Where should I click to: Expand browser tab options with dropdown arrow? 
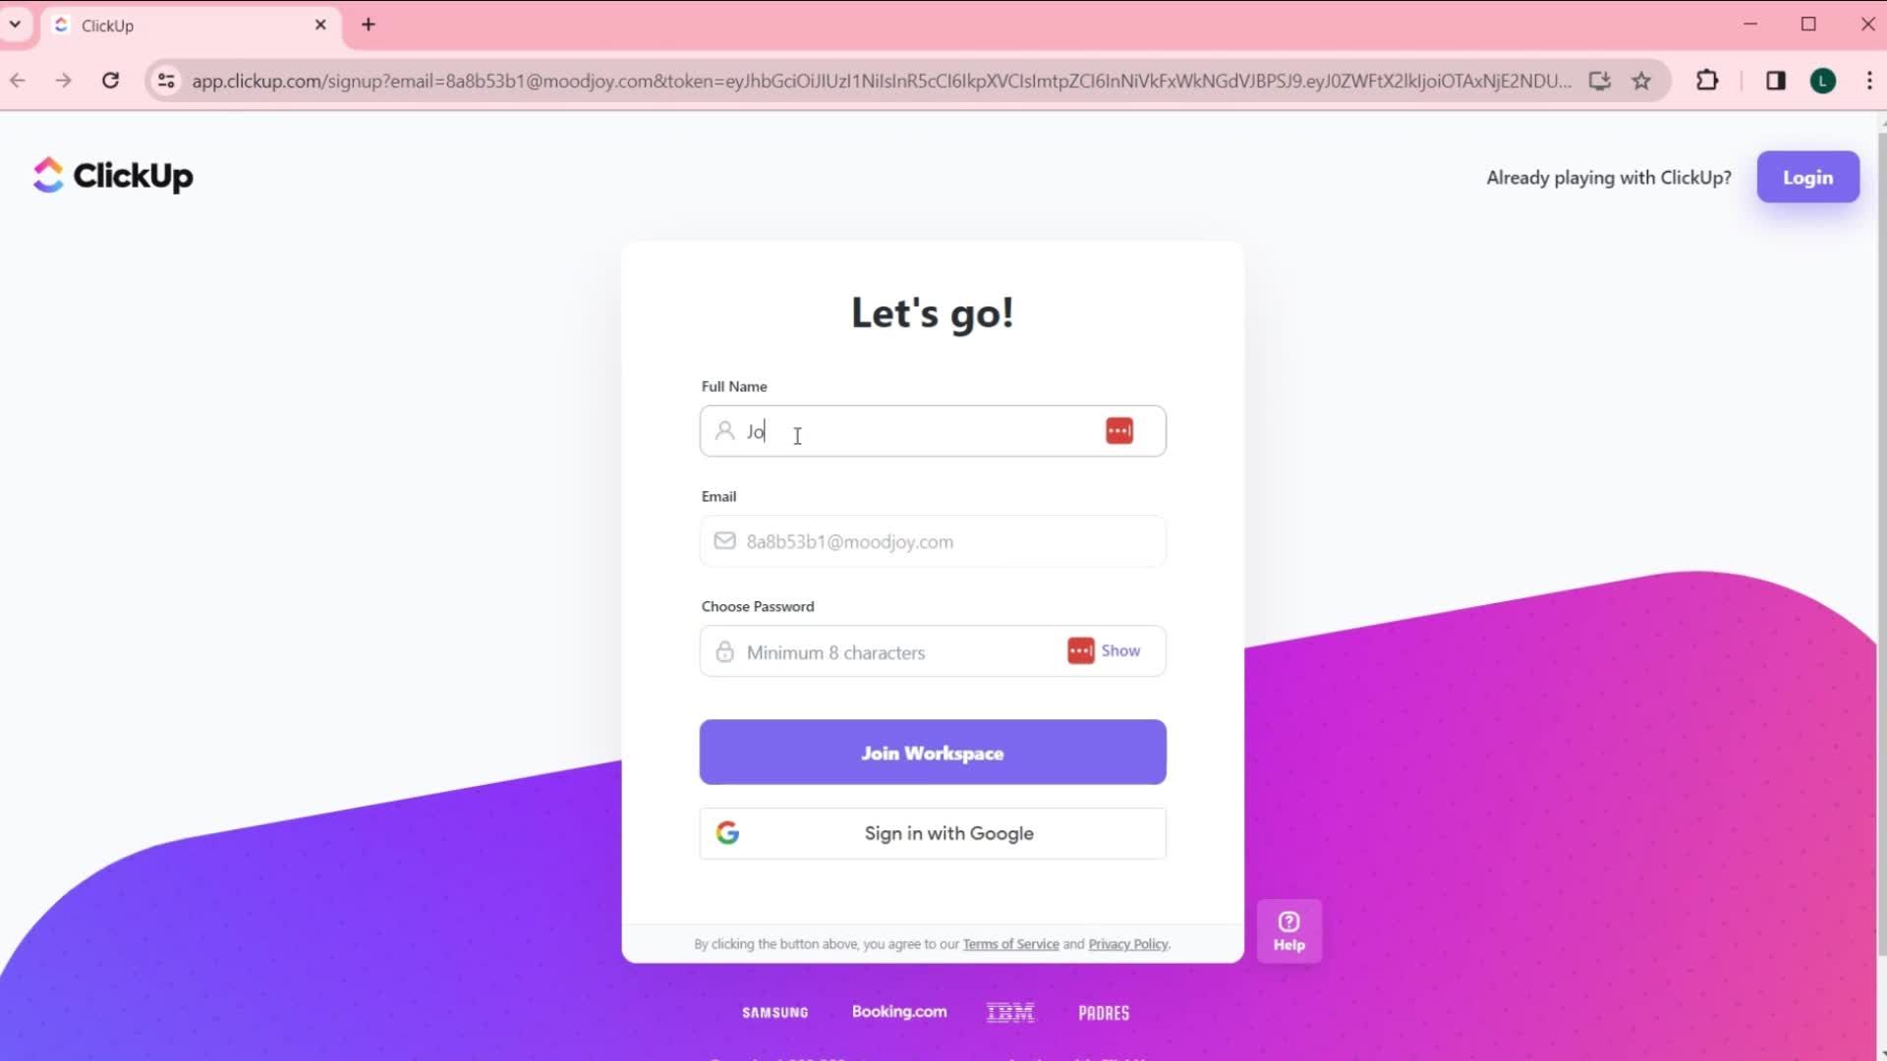[x=15, y=25]
